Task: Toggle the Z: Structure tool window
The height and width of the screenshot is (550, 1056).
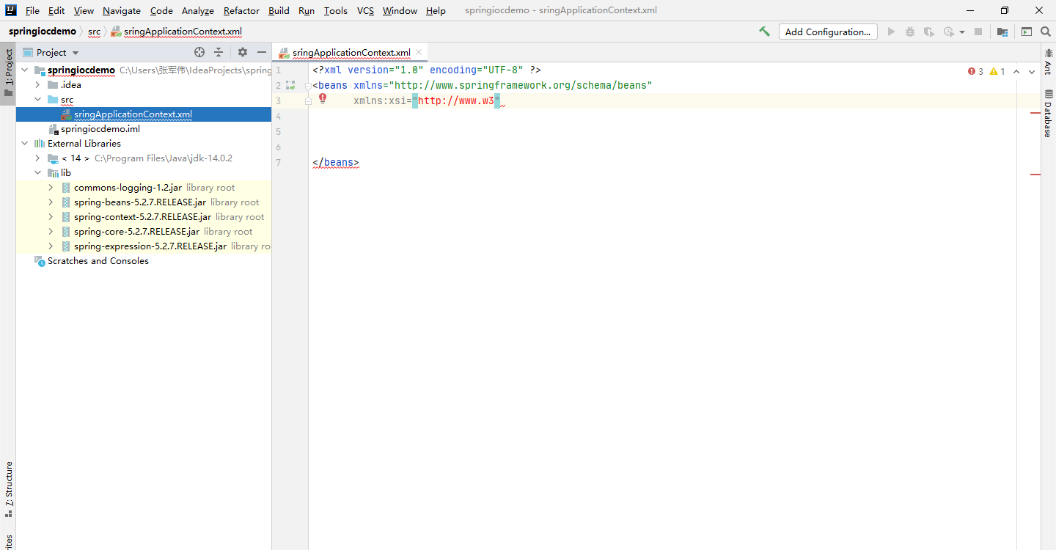Action: tap(8, 489)
